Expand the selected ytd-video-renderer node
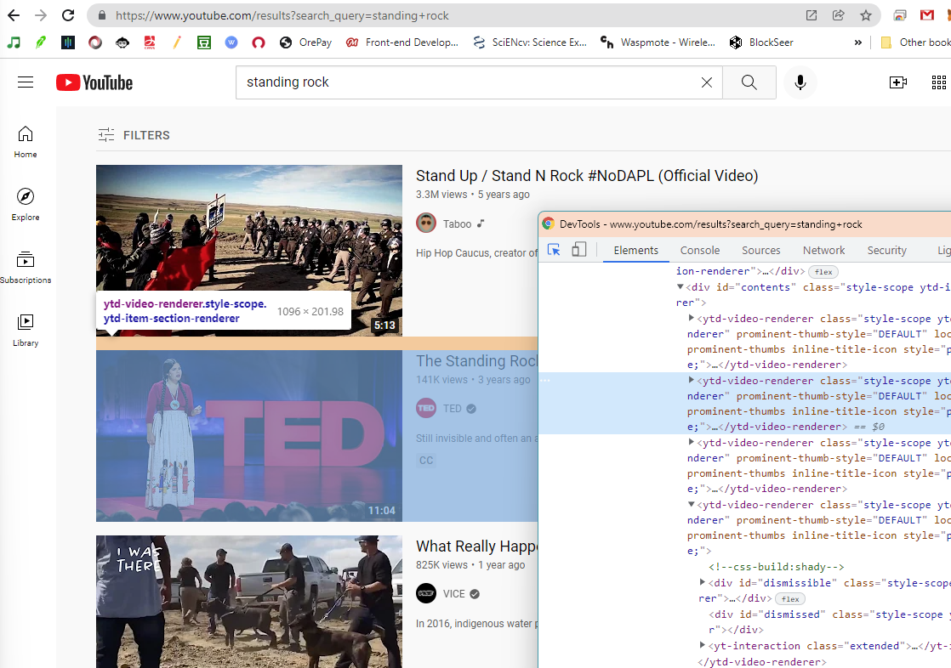 tap(691, 381)
